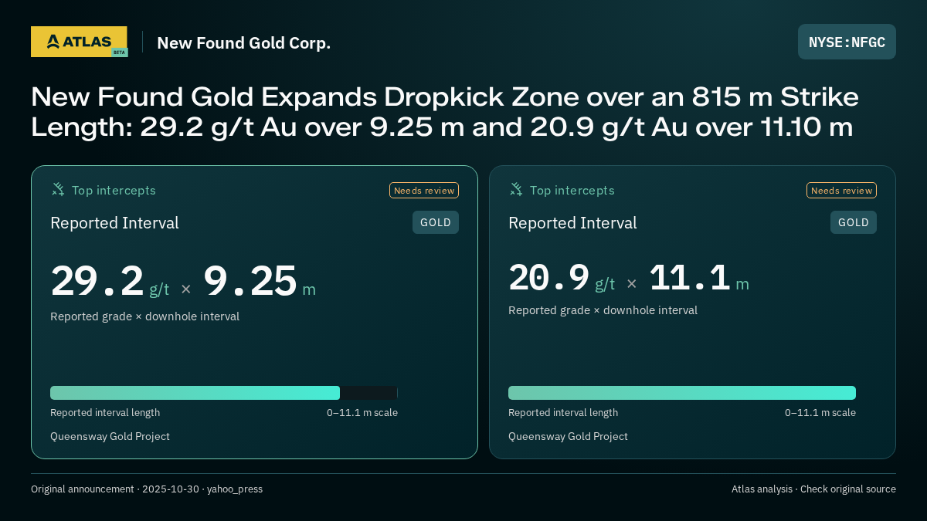
Task: Click Needs review badge in the 20.9 g/t card
Action: (x=841, y=190)
